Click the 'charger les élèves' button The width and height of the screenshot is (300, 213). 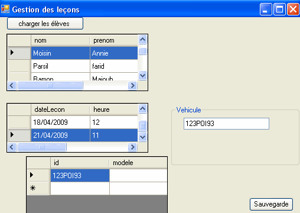pyautogui.click(x=45, y=24)
